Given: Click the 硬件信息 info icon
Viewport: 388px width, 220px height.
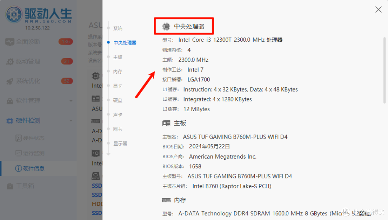Looking at the screenshot, I should (19, 169).
